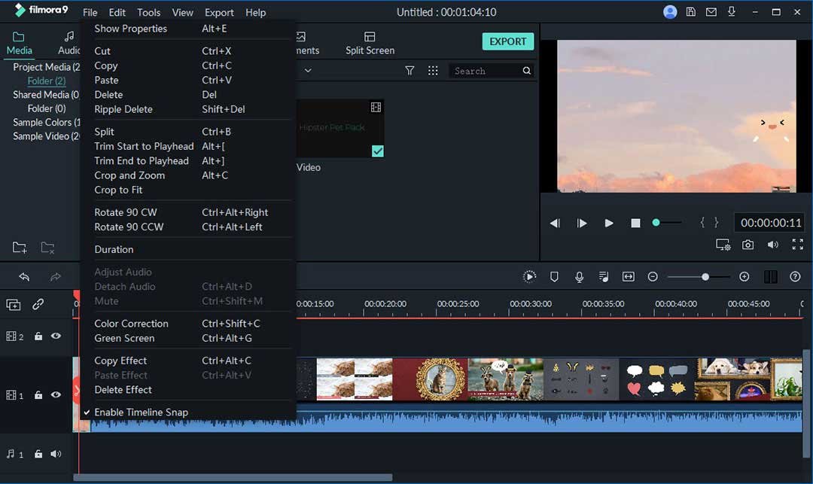
Task: Click the record voiceover microphone icon
Action: coord(579,277)
